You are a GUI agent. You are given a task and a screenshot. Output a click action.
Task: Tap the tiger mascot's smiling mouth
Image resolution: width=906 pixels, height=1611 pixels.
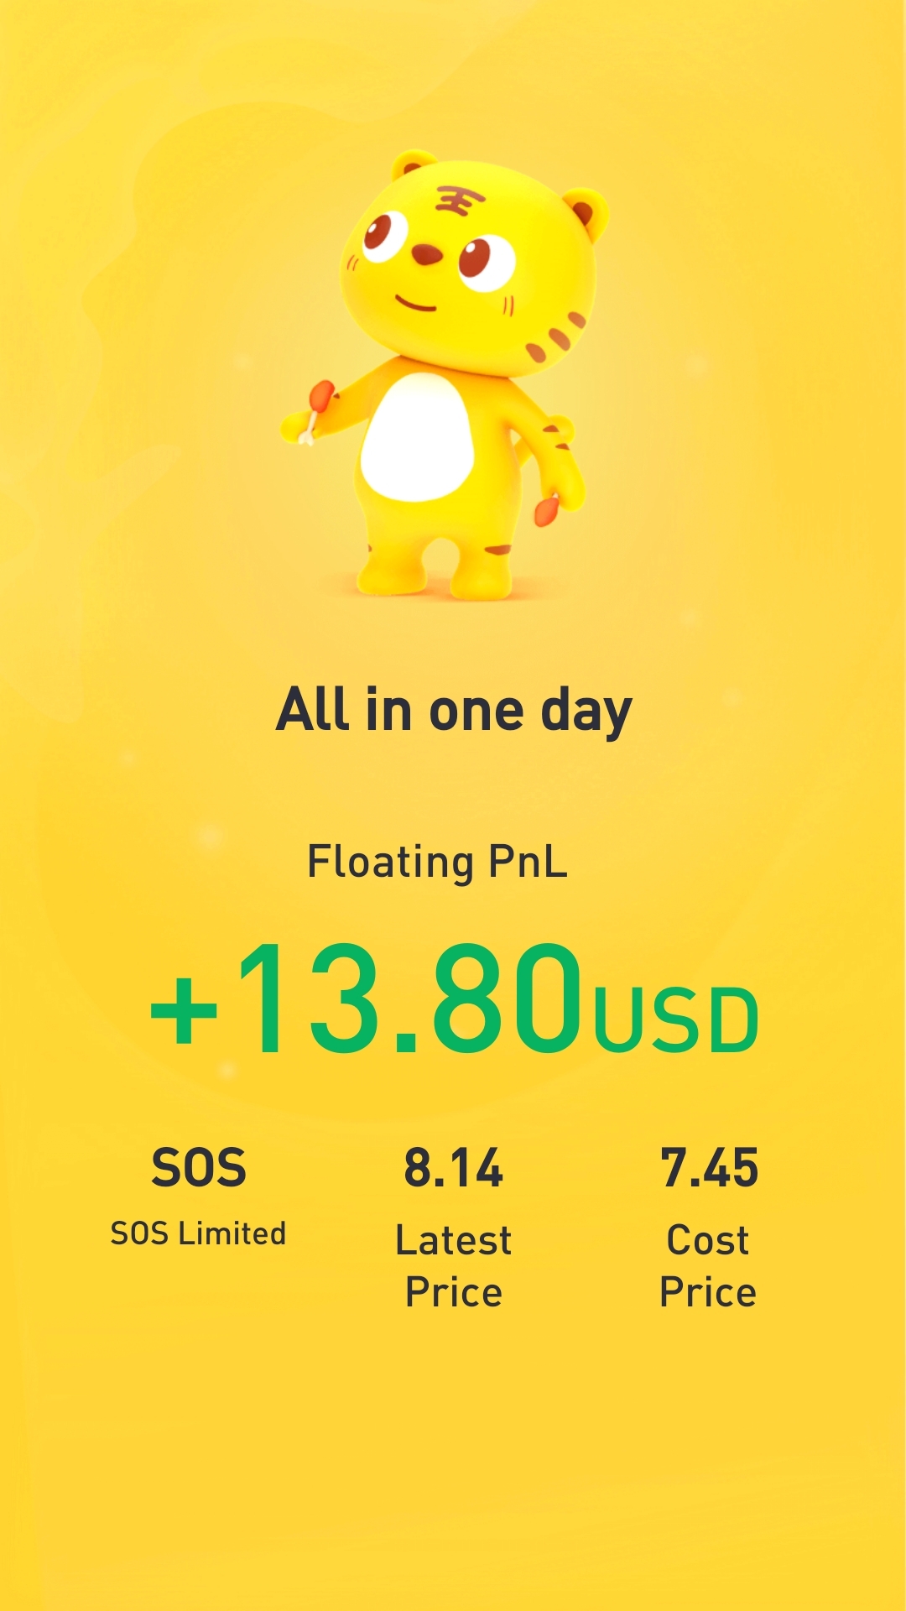pos(415,303)
